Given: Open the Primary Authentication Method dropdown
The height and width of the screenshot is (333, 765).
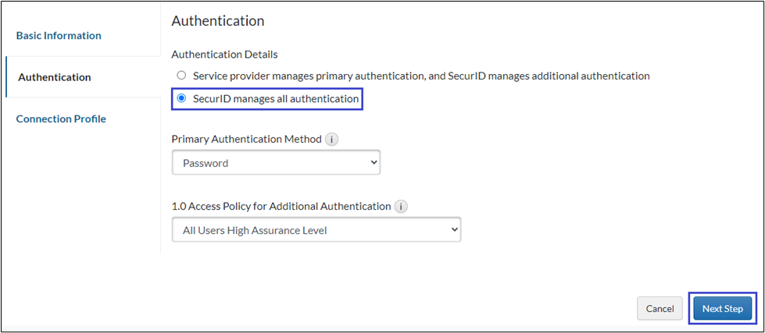Looking at the screenshot, I should coord(275,163).
